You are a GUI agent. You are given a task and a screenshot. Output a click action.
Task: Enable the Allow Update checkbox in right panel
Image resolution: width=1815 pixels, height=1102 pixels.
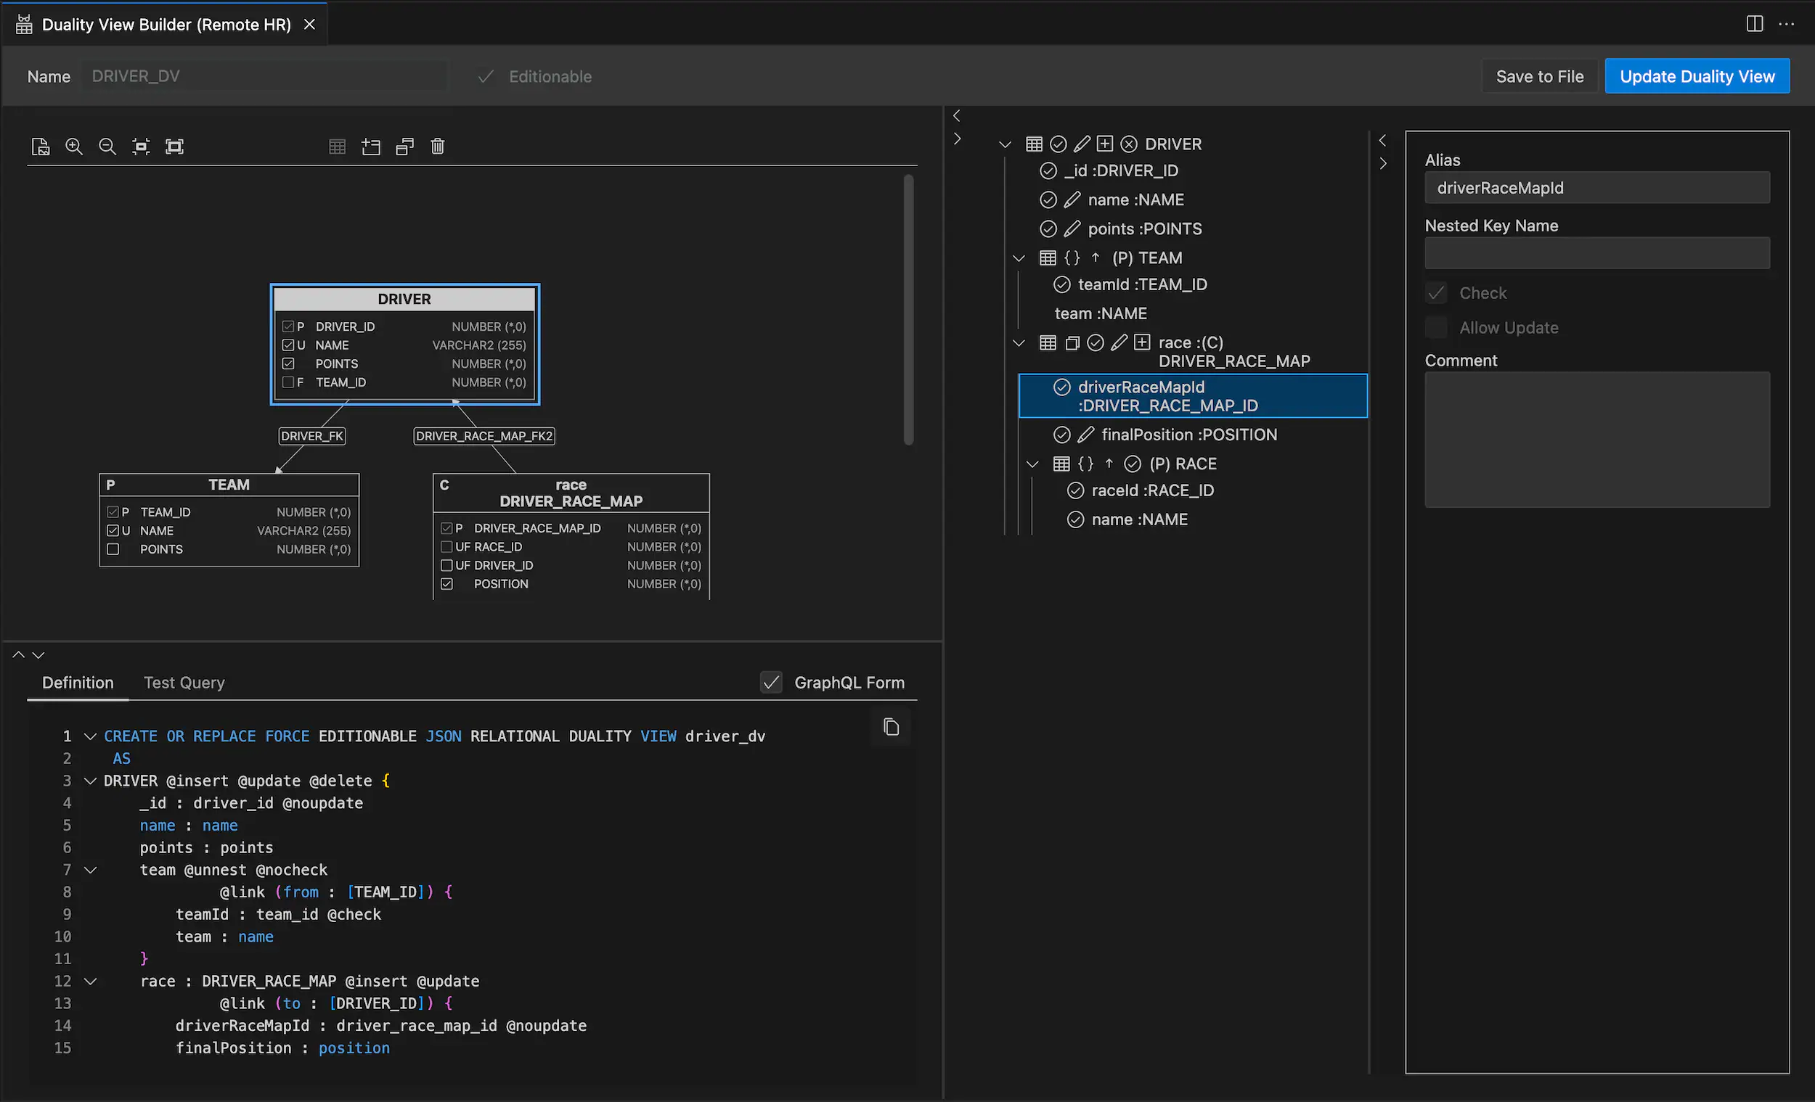coord(1435,327)
